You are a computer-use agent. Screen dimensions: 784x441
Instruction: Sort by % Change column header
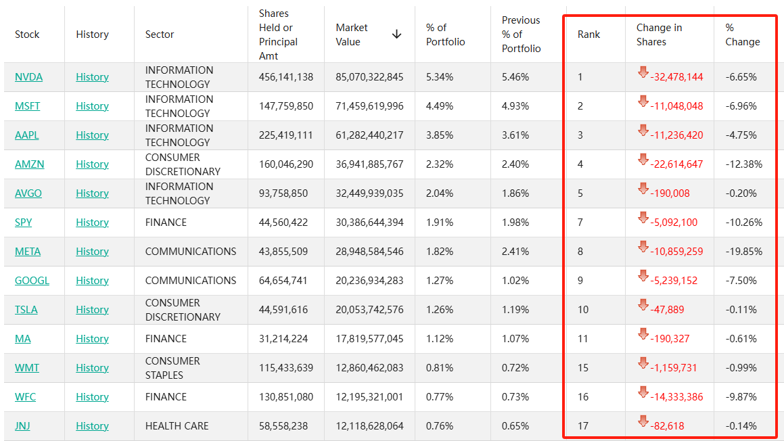[742, 34]
